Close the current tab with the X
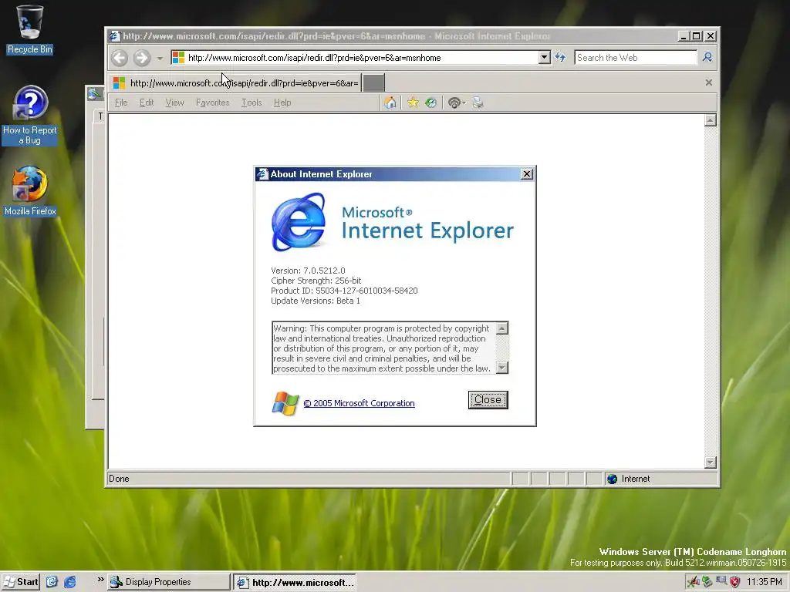Viewport: 790px width, 592px height. click(x=709, y=82)
